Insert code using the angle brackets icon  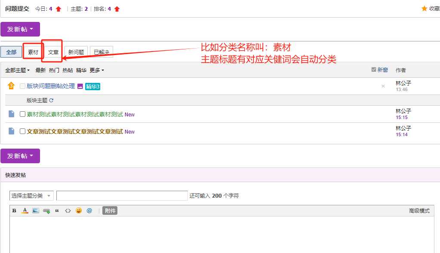[x=68, y=211]
